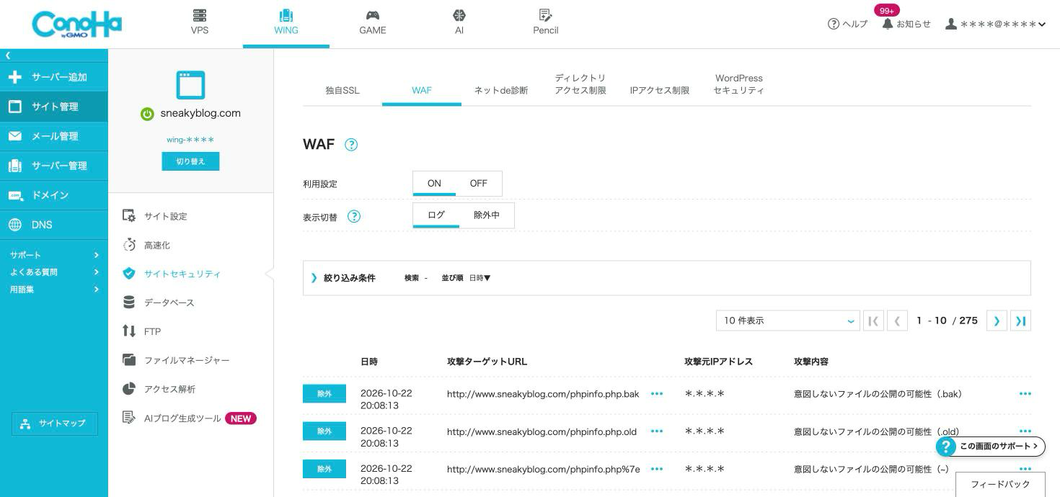Click the site window icon

click(x=190, y=85)
